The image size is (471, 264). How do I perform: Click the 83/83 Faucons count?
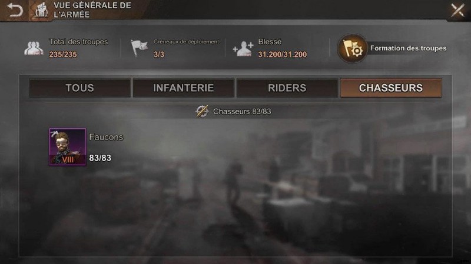[x=100, y=158]
